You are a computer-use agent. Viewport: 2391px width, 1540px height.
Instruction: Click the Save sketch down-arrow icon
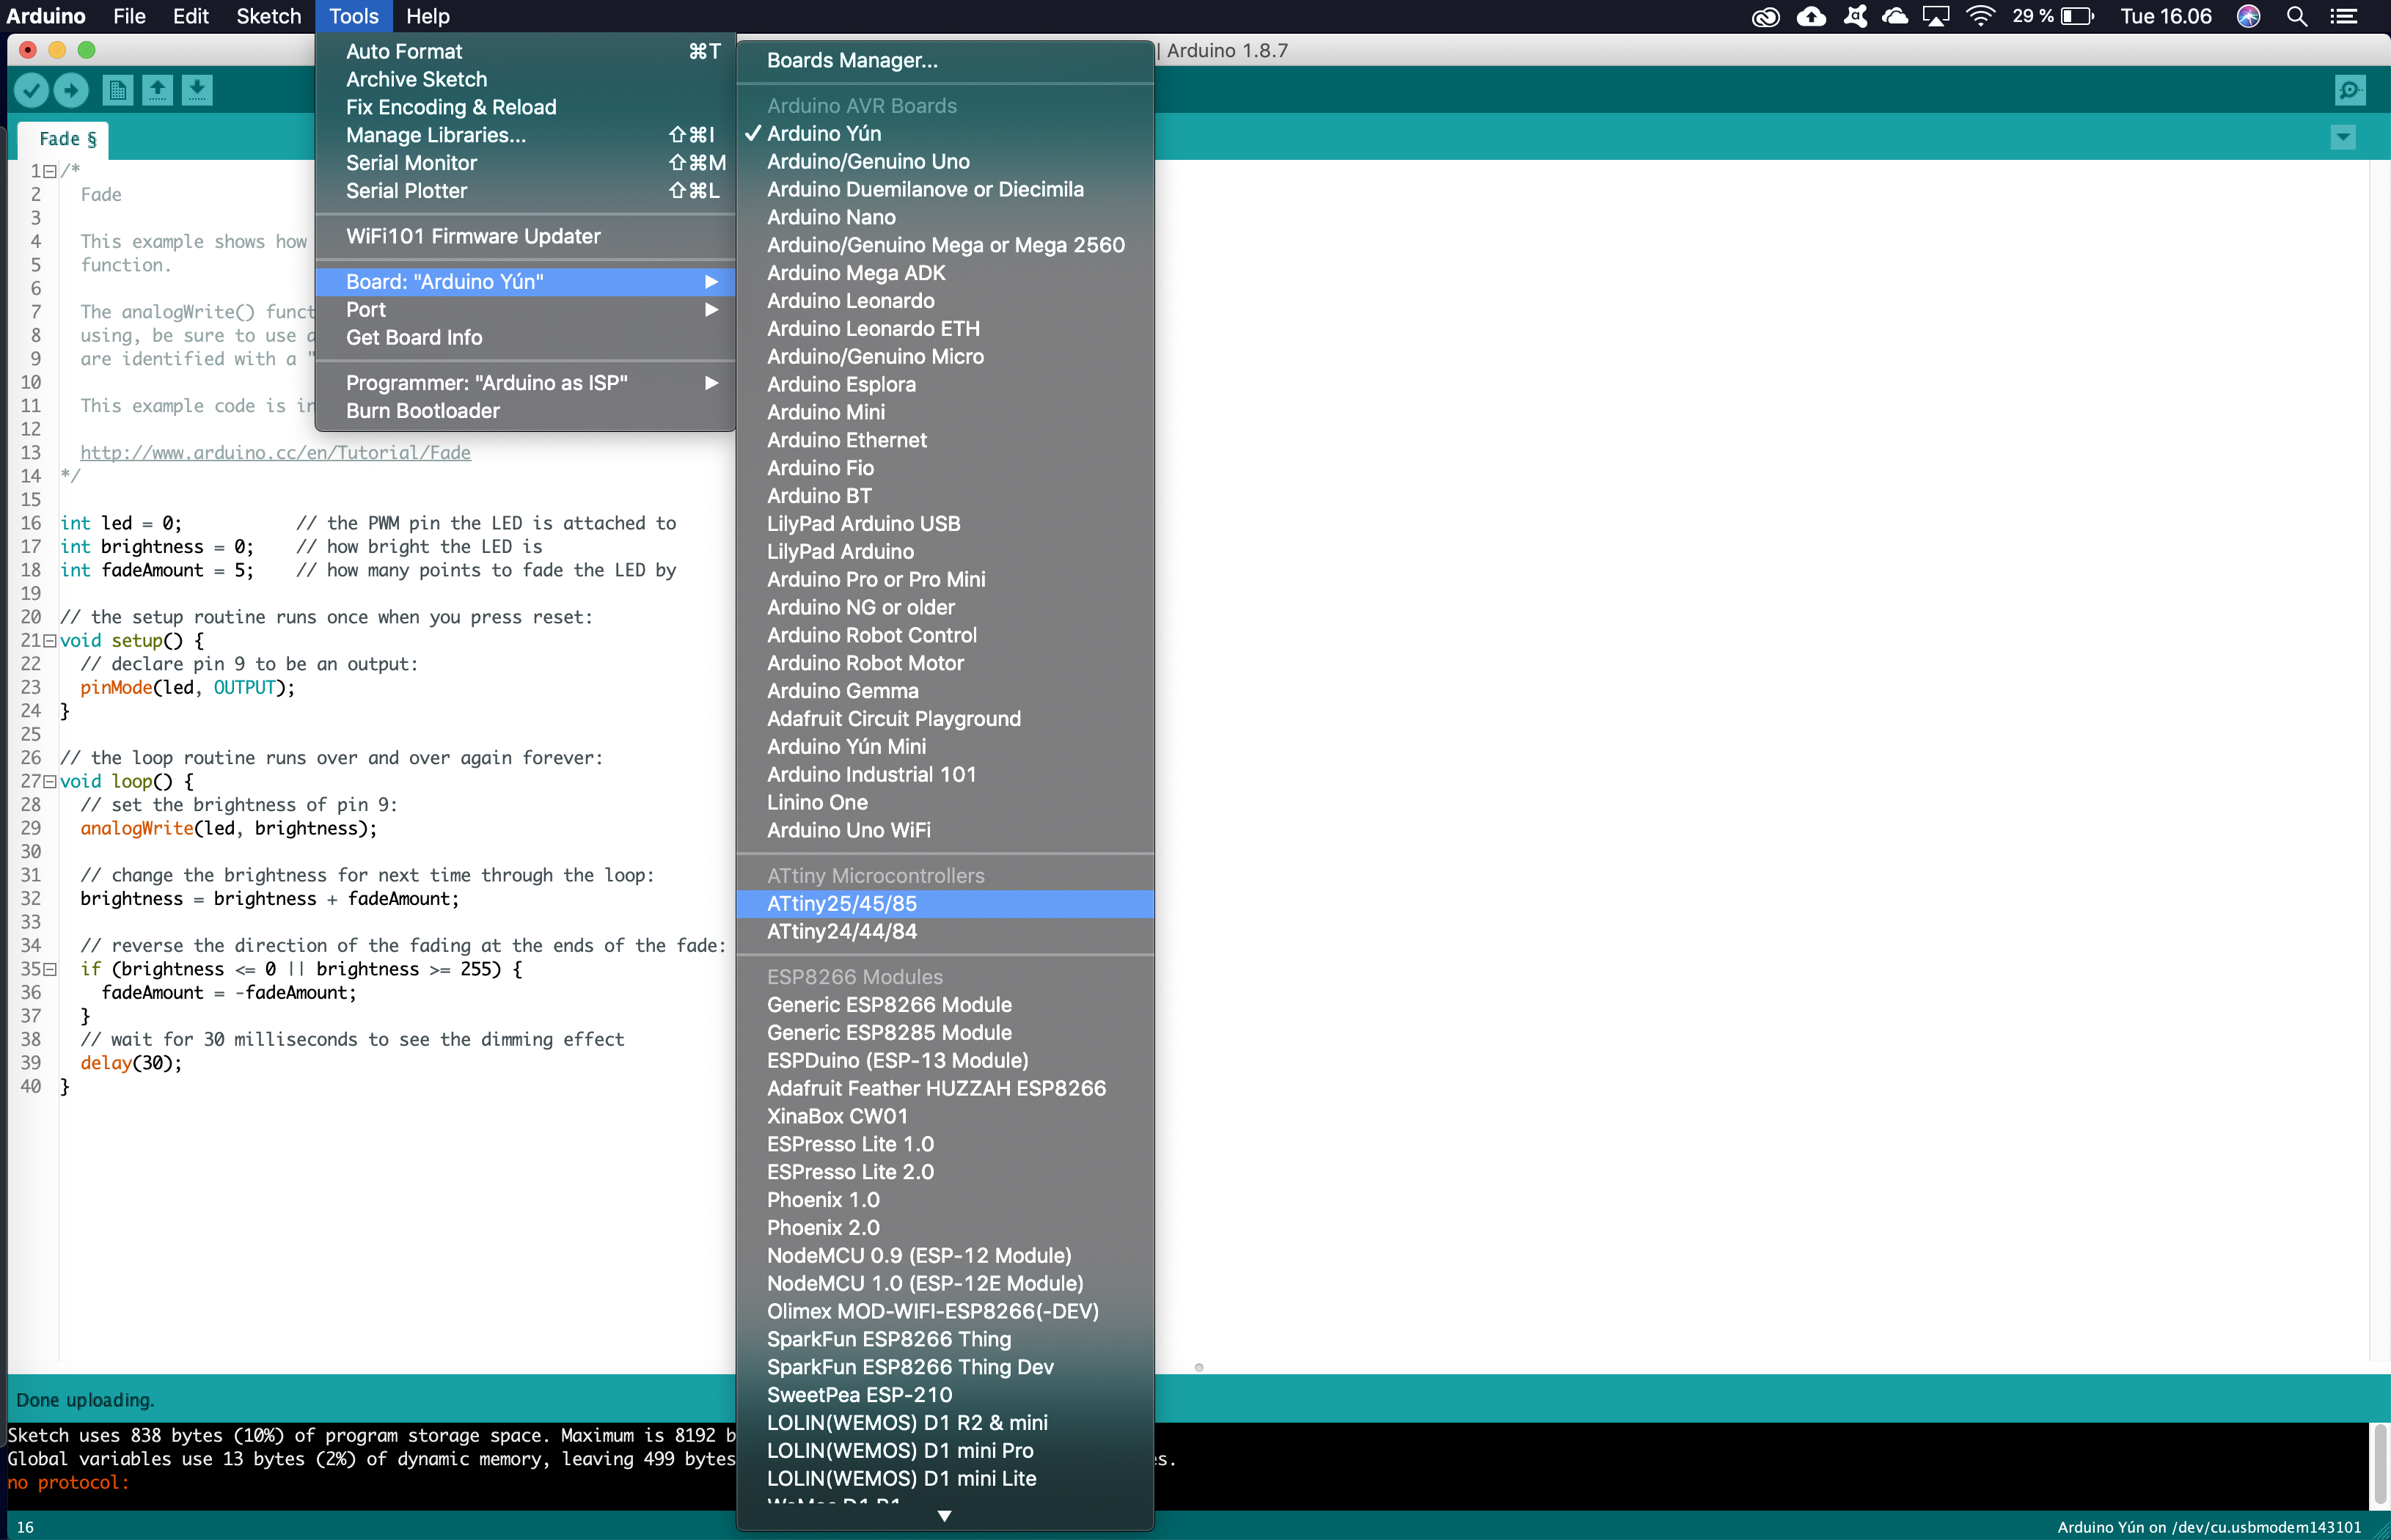[x=197, y=90]
